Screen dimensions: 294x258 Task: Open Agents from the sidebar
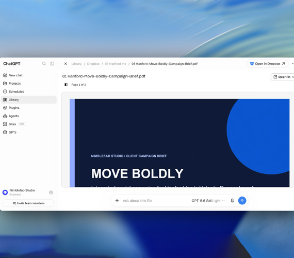(29, 116)
